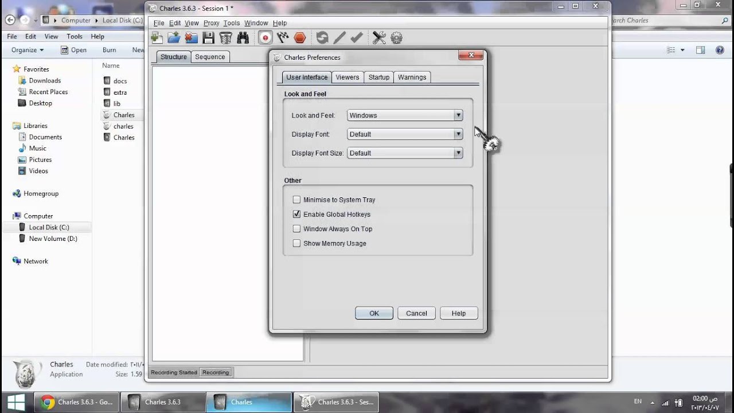The height and width of the screenshot is (413, 734).
Task: Open the Display Font Size dropdown
Action: (x=405, y=153)
